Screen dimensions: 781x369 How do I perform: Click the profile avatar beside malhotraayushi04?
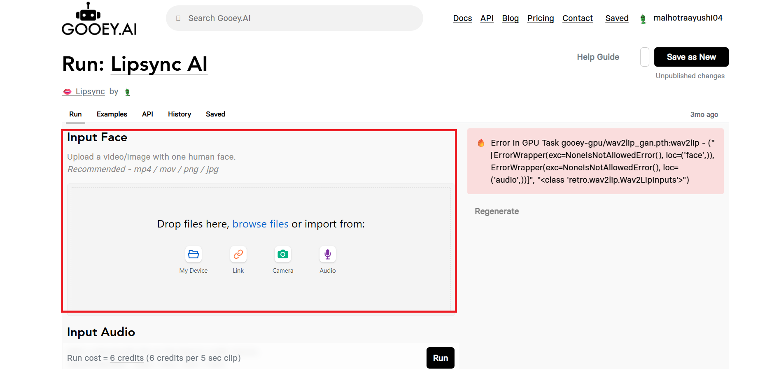pyautogui.click(x=643, y=19)
